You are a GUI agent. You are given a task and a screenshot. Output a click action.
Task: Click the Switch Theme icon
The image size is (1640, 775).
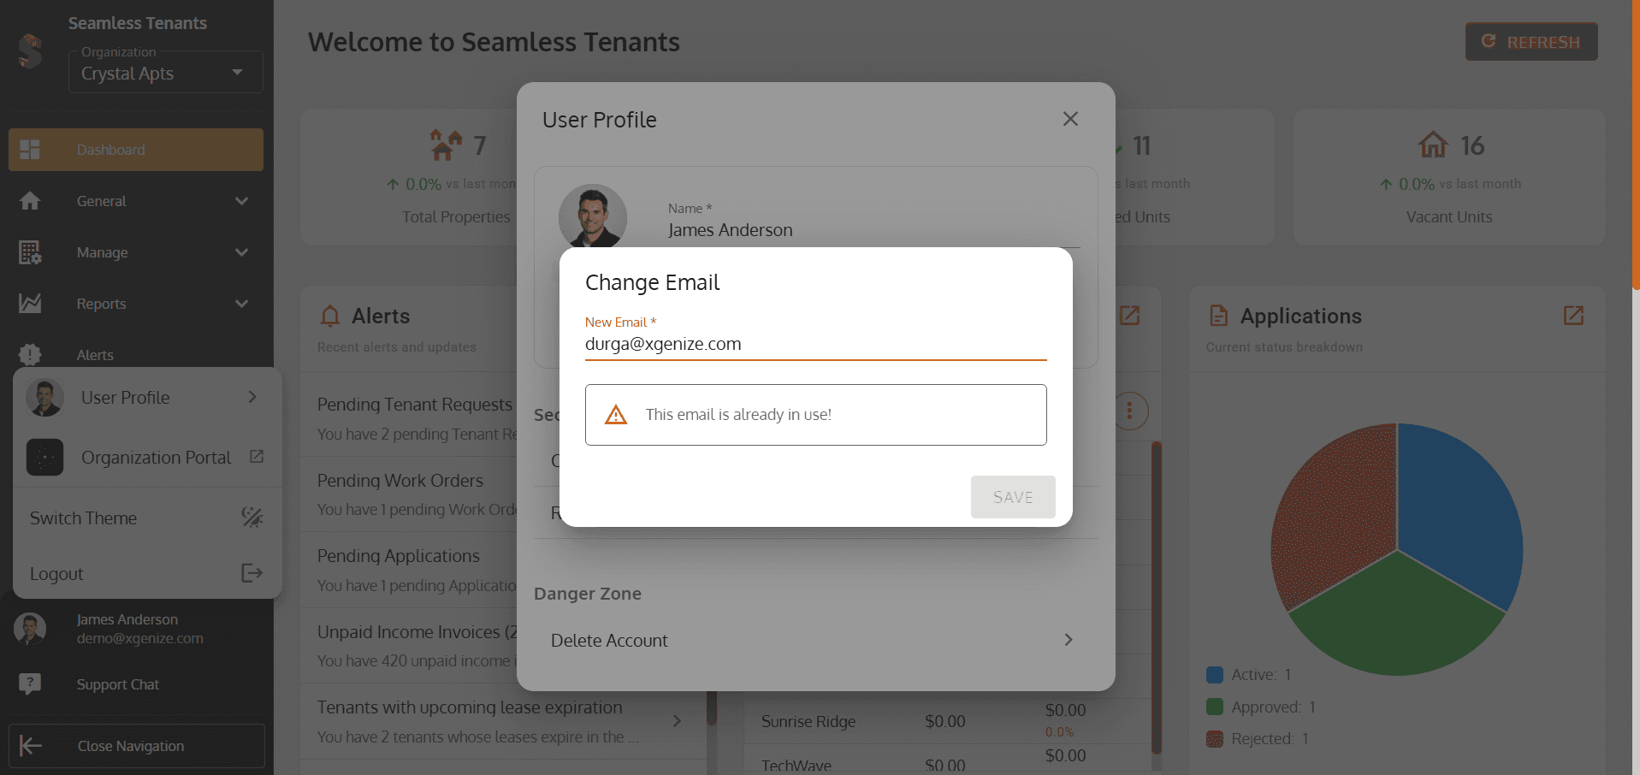point(252,518)
